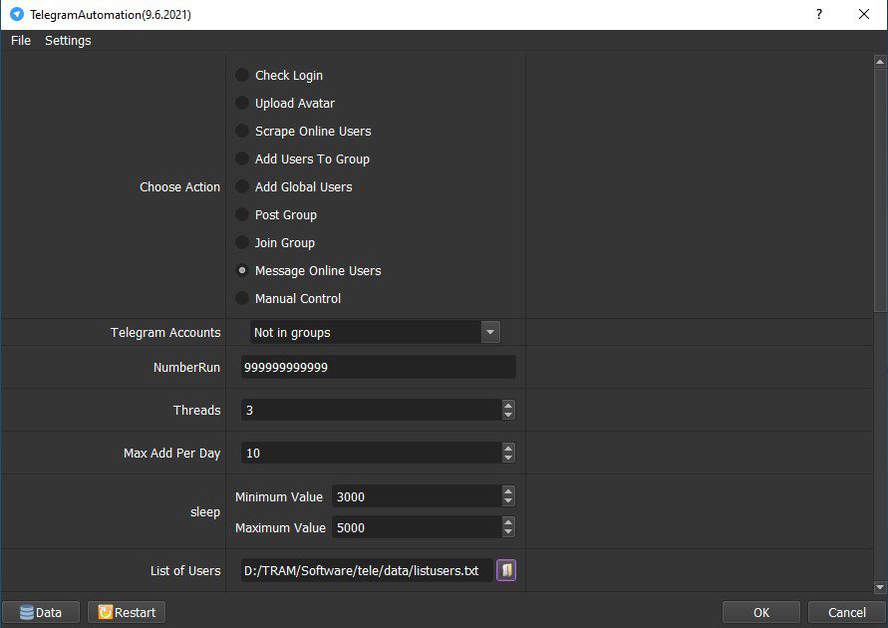
Task: Choose Add Users To Group option
Action: tap(302, 158)
